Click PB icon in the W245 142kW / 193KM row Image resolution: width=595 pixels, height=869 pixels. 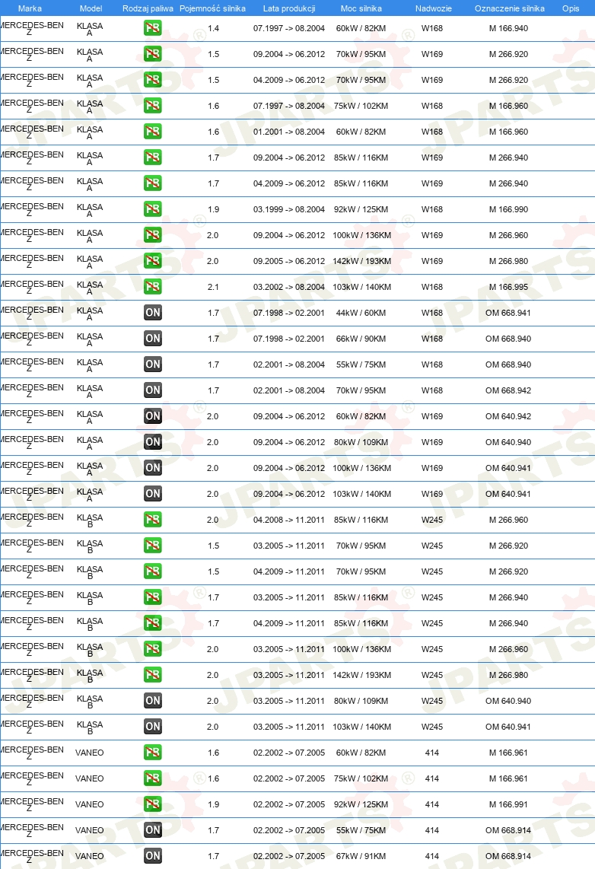pyautogui.click(x=152, y=674)
